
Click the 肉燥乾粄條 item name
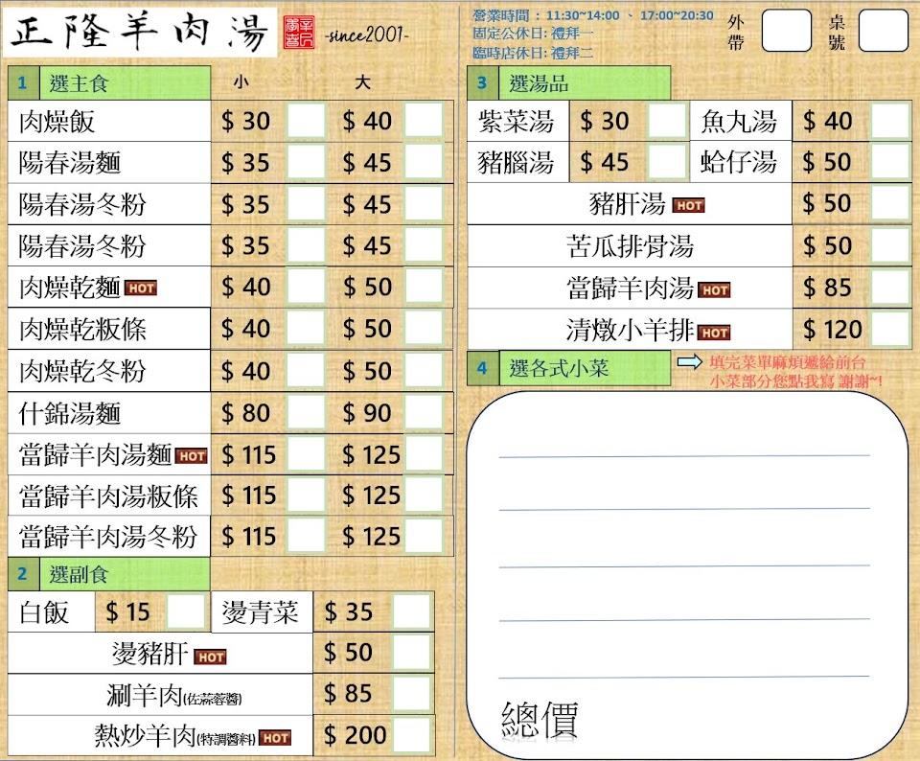point(82,329)
